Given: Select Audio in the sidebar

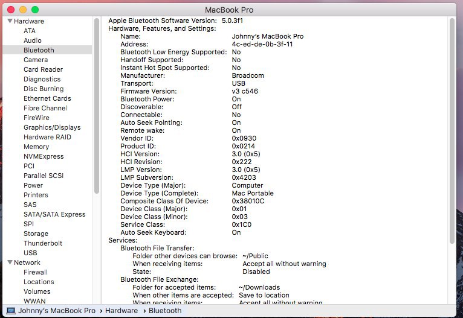Looking at the screenshot, I should 33,40.
